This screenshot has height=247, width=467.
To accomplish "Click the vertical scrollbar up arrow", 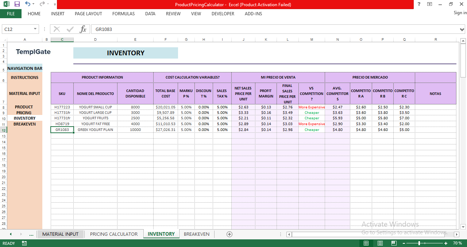I will pyautogui.click(x=463, y=41).
